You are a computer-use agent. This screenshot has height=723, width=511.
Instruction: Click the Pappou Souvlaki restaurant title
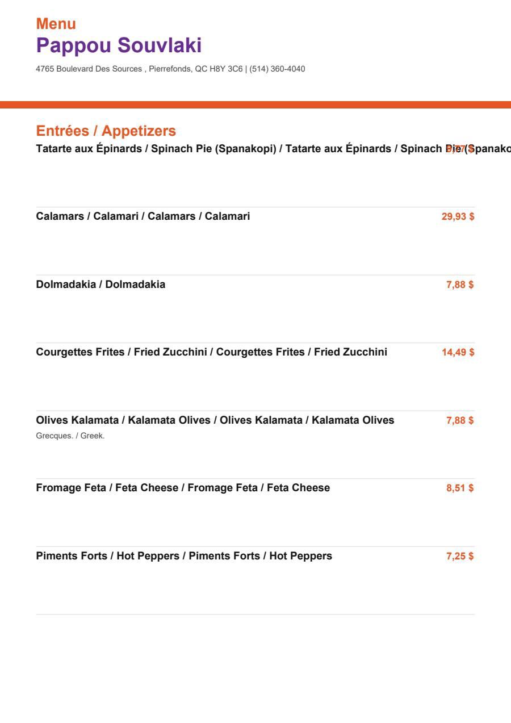(119, 45)
